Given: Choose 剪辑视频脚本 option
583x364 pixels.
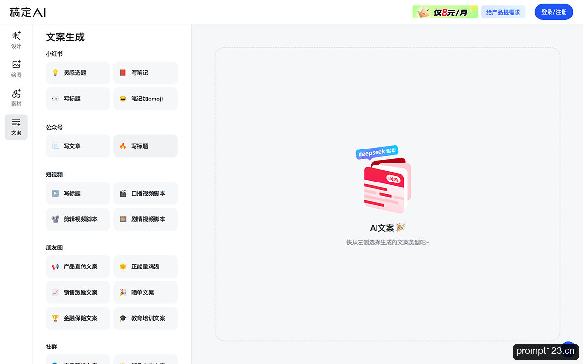Looking at the screenshot, I should coord(78,219).
